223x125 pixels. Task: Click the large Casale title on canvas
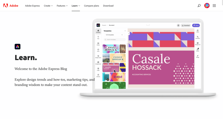[151, 59]
